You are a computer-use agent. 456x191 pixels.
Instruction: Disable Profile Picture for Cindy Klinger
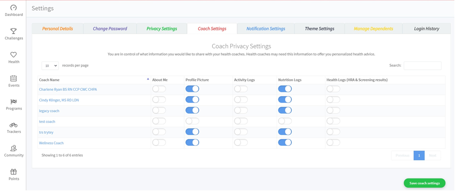tap(192, 100)
